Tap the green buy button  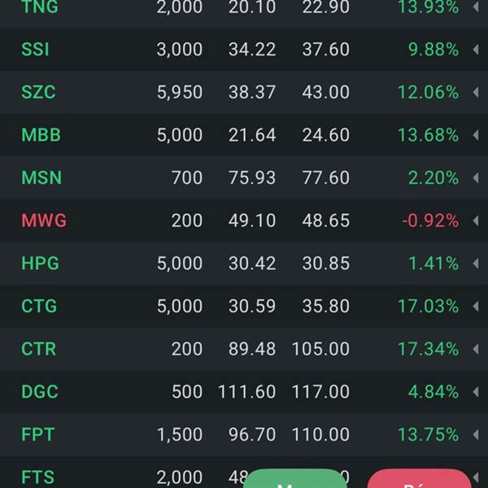click(x=295, y=479)
